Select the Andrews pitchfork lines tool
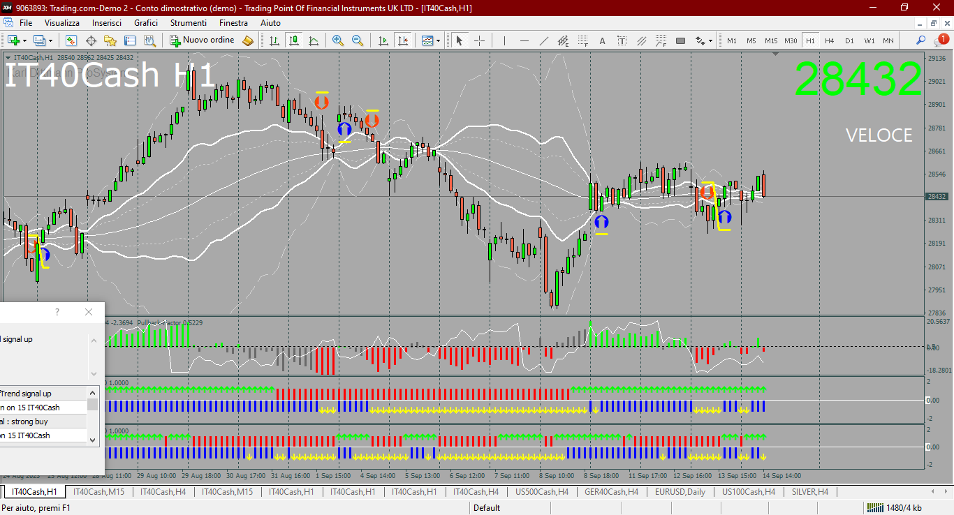 [x=642, y=40]
